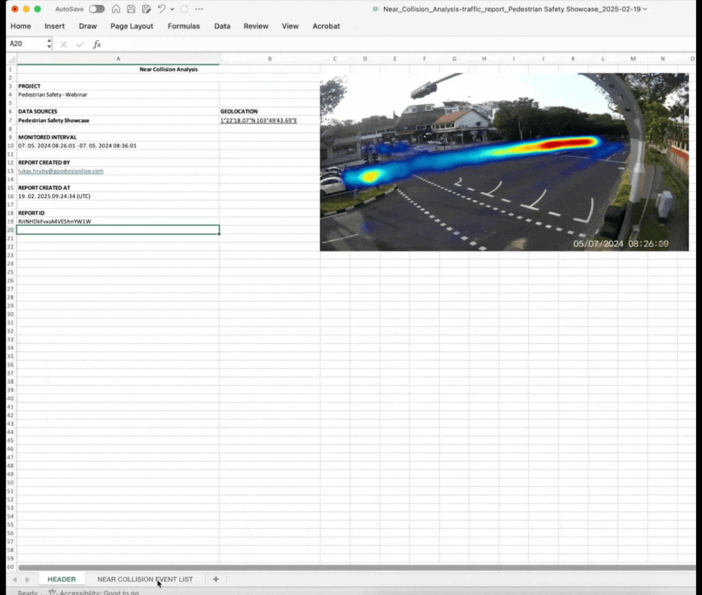
Task: Click the Redo icon
Action: point(184,9)
